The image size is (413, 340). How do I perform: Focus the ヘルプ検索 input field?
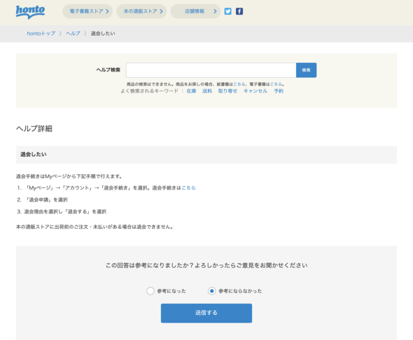tap(211, 70)
